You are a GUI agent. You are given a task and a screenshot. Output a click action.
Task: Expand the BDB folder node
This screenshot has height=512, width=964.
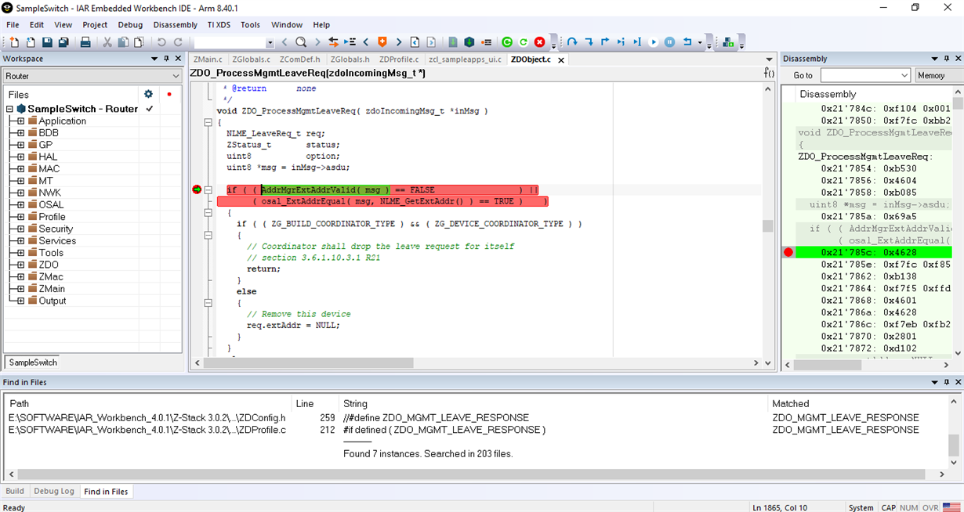(x=20, y=132)
